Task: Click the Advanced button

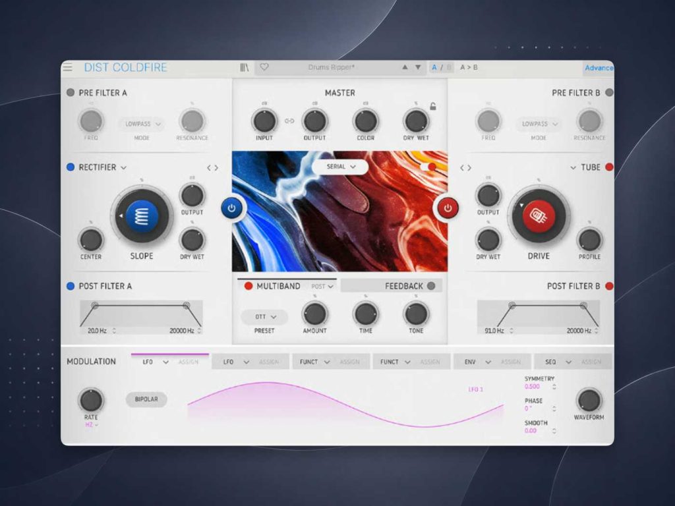Action: point(599,68)
